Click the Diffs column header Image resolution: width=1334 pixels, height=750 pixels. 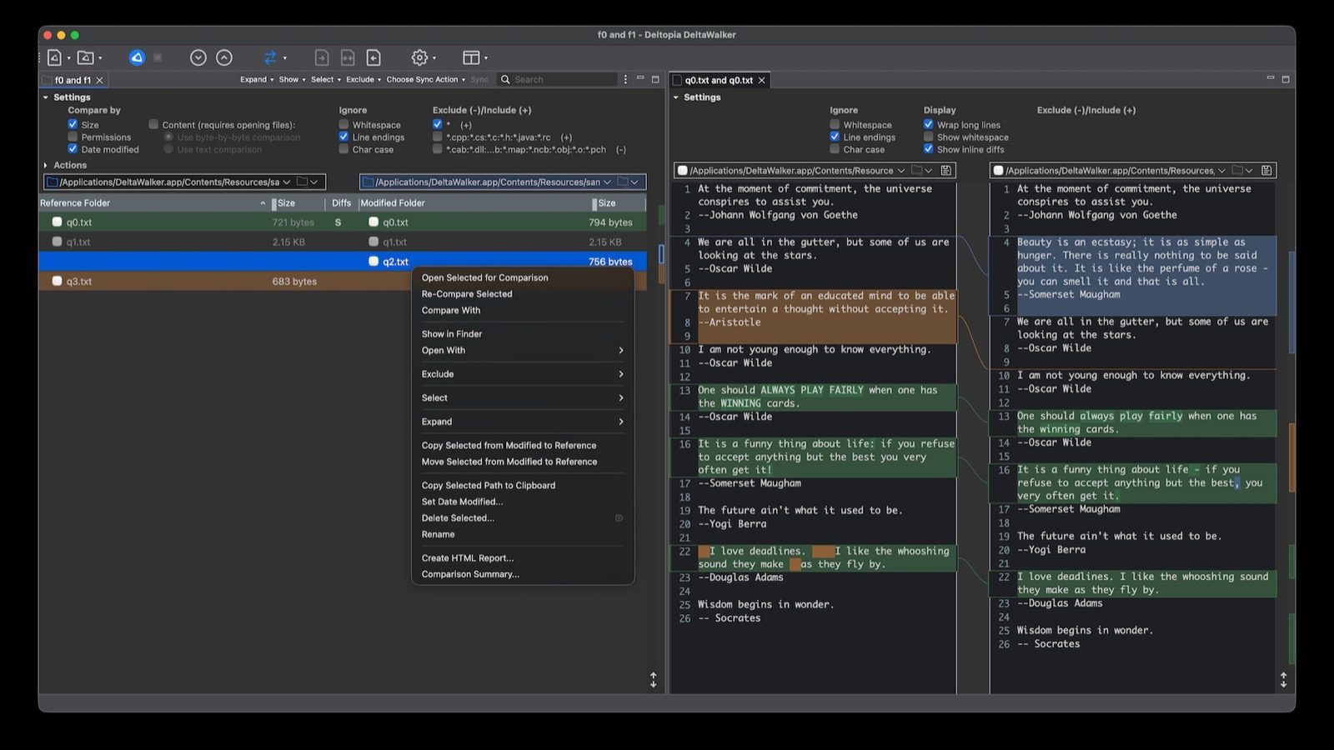[x=341, y=203]
